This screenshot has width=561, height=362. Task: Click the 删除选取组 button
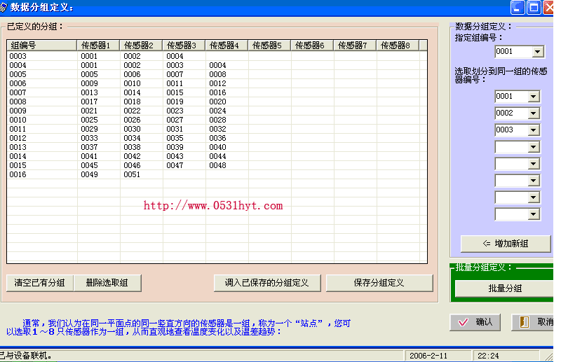pos(107,283)
